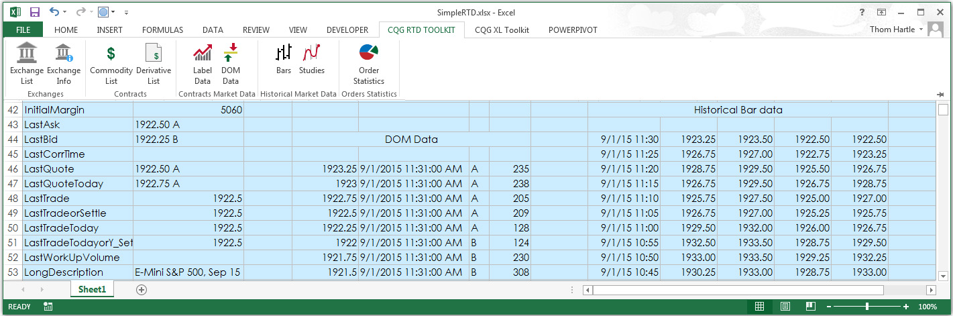Click the horizontal scrollbar thumb
This screenshot has width=953, height=316.
tap(738, 290)
